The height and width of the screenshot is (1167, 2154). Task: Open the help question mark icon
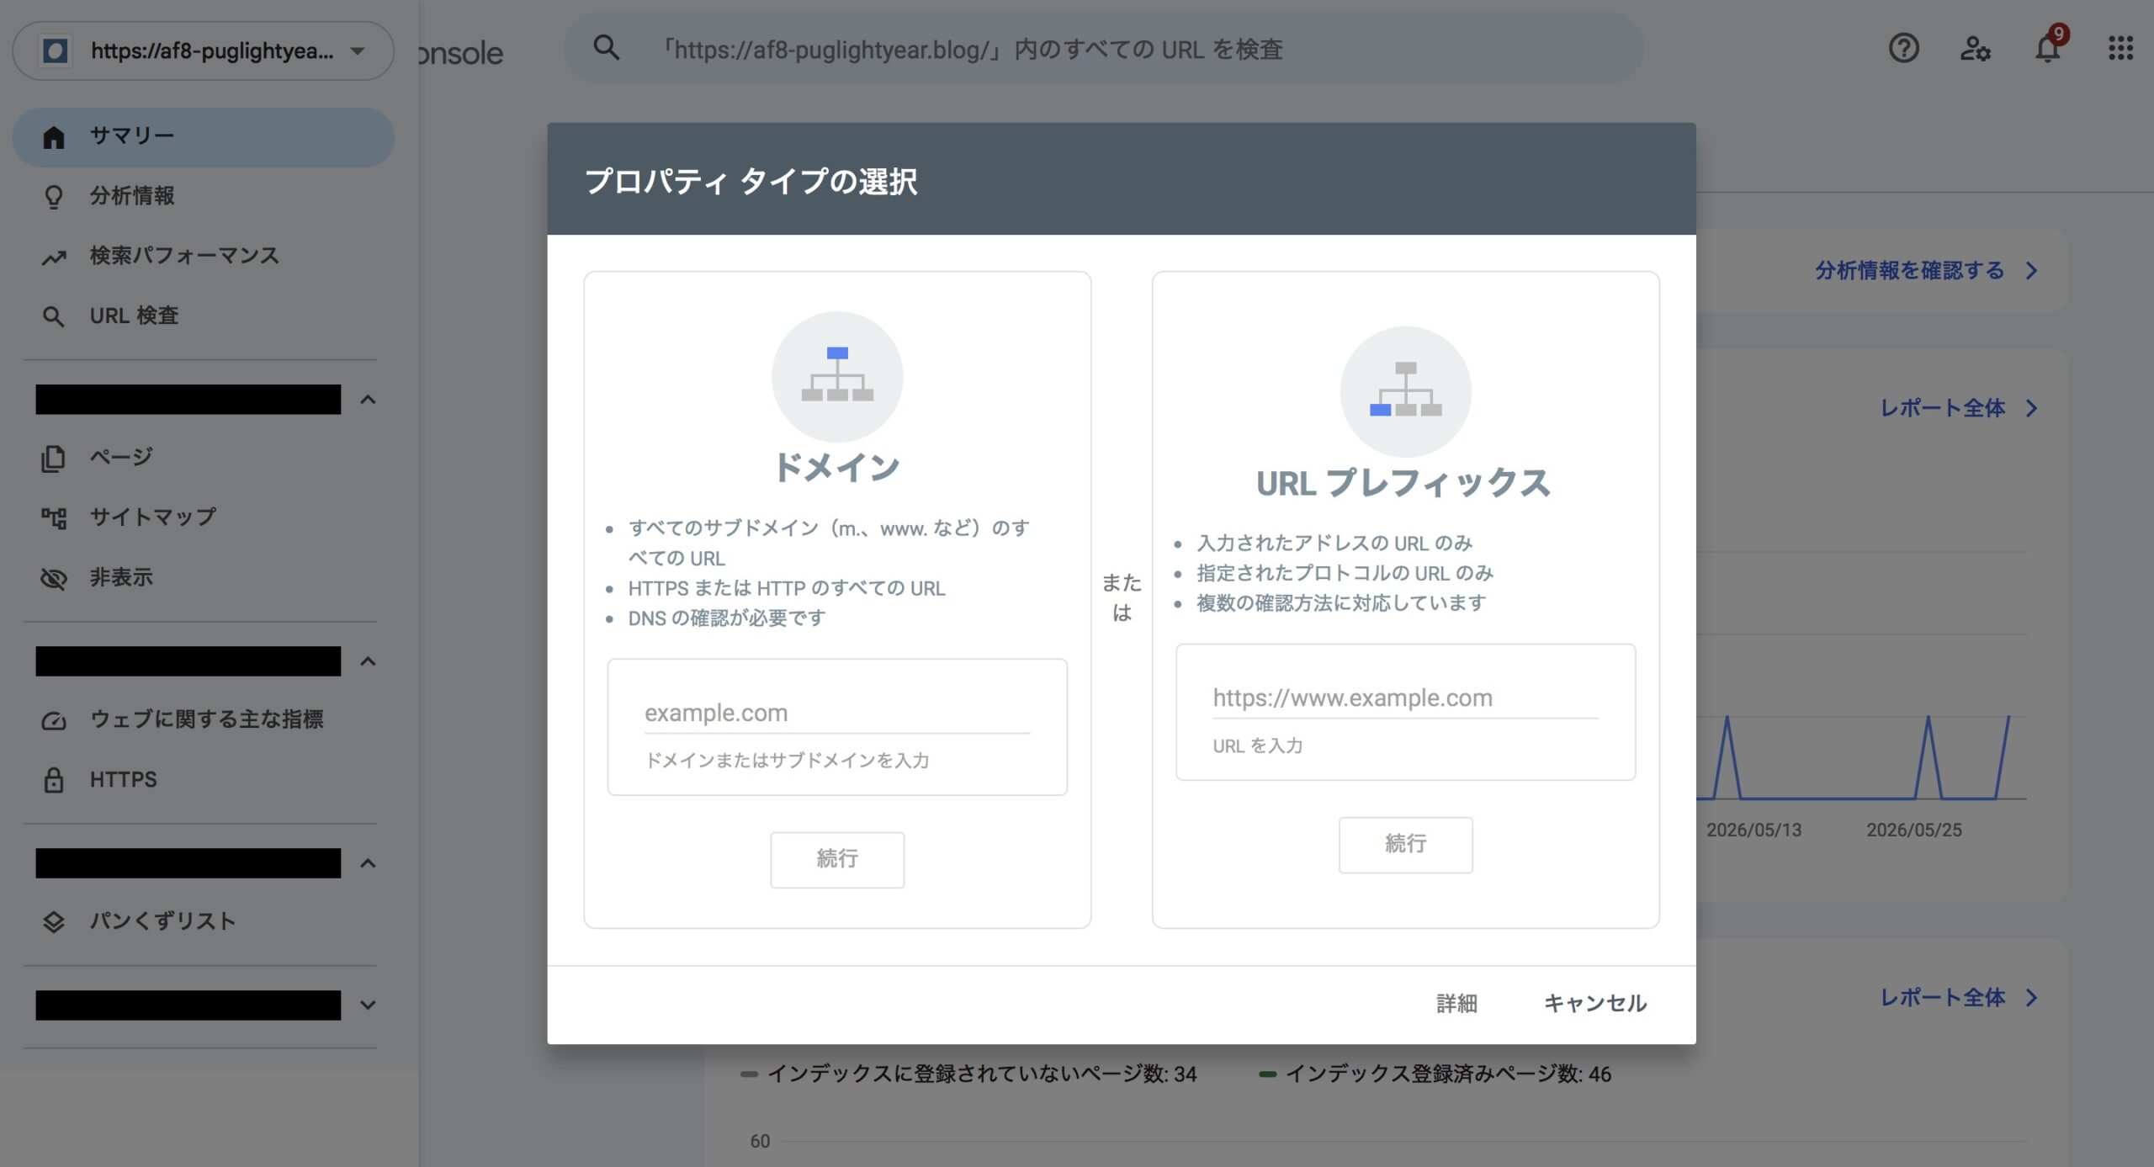[1903, 49]
